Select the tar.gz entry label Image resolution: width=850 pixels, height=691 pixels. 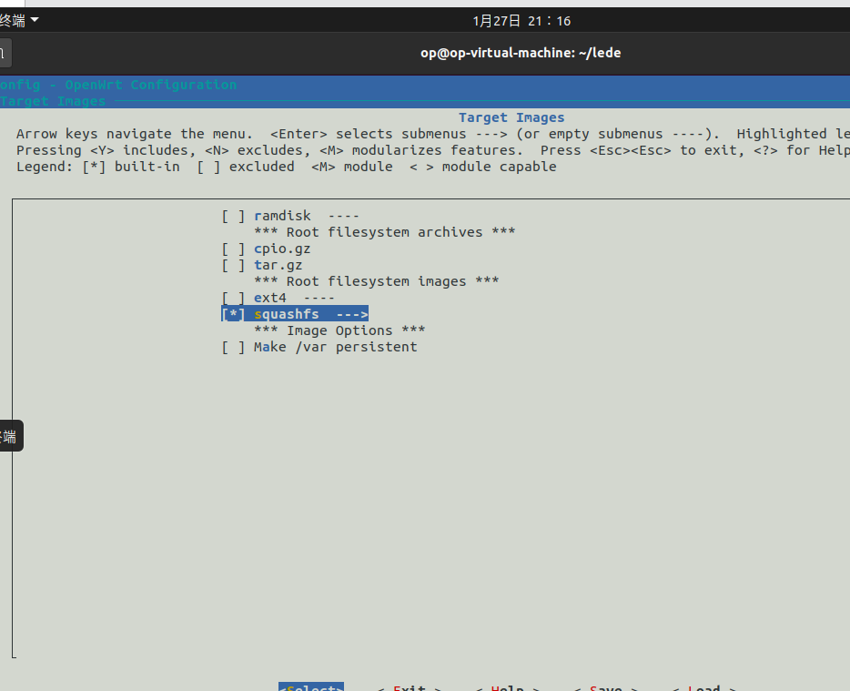pos(278,265)
